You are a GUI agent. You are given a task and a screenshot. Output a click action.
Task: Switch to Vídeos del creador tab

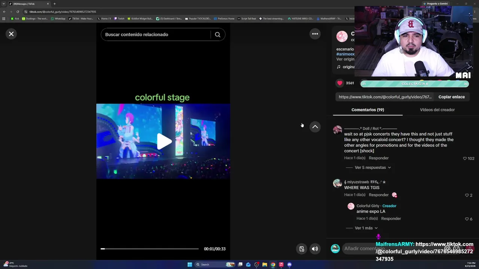(437, 110)
